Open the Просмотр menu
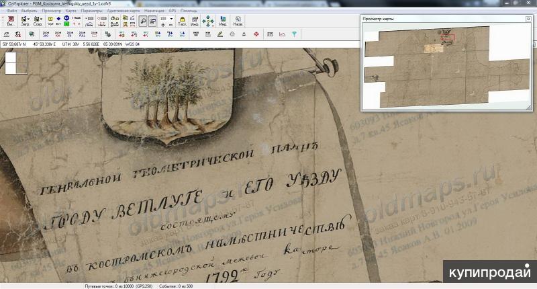Viewport: 537px width, 289px height. point(52,11)
